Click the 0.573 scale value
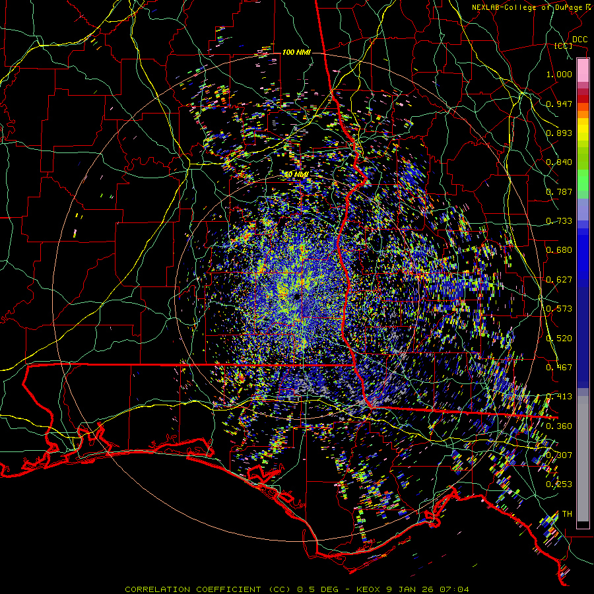The height and width of the screenshot is (594, 594). [x=559, y=309]
